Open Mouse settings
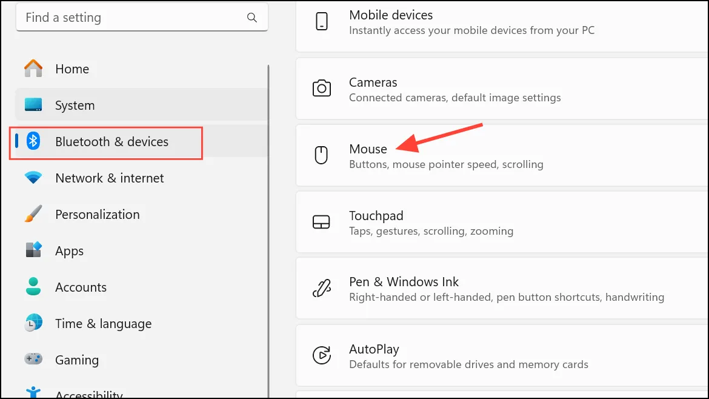 coord(502,156)
